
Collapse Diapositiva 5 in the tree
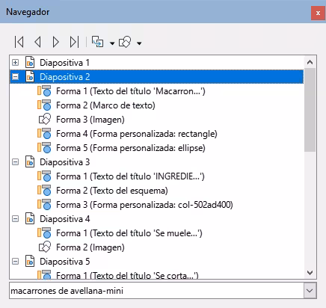click(x=16, y=262)
